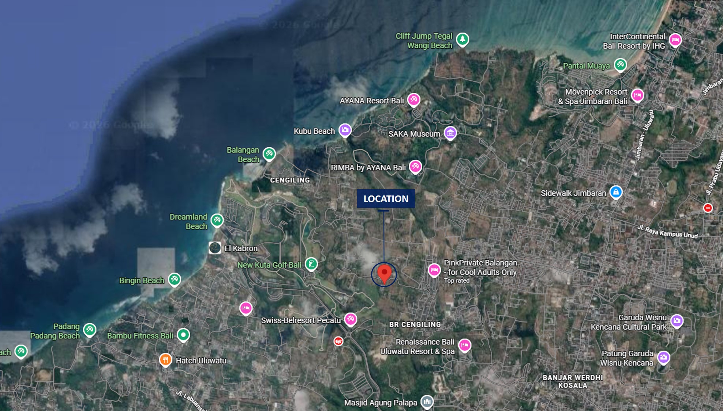
Task: Click BR CENGILING neighborhood label
Action: 415,324
